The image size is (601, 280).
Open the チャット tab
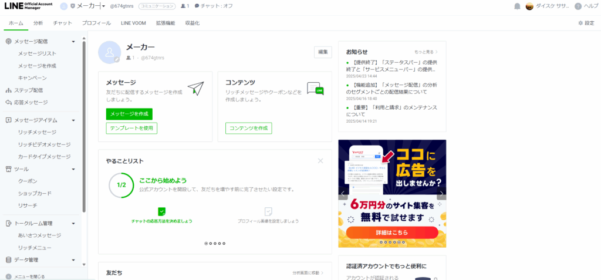coord(62,23)
